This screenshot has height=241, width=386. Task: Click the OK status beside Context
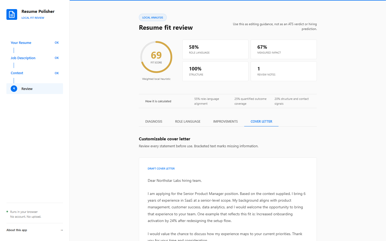(x=57, y=73)
